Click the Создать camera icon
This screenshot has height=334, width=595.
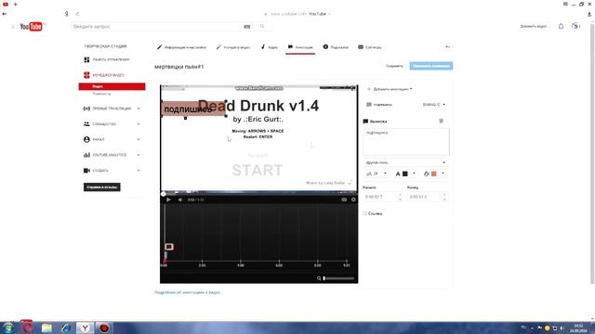86,171
